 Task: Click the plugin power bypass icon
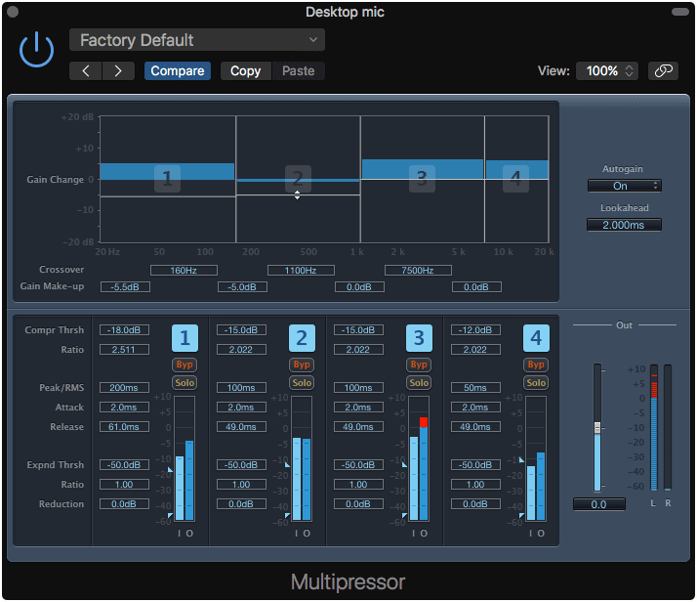click(36, 50)
